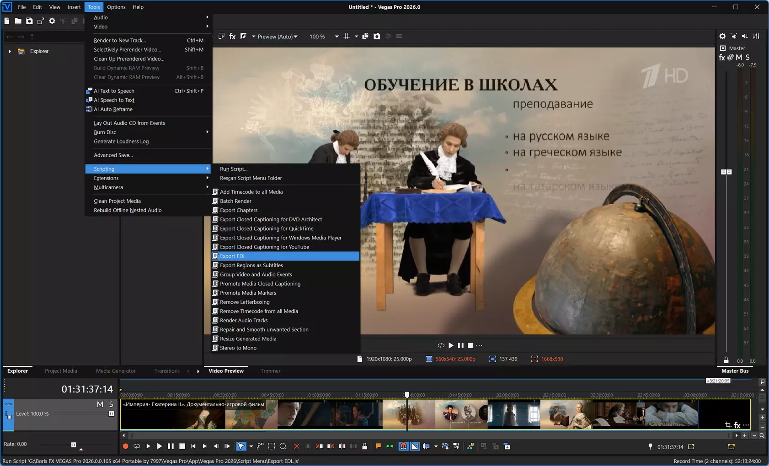769x466 pixels.
Task: Select the Selection Edit tool
Action: pos(272,446)
